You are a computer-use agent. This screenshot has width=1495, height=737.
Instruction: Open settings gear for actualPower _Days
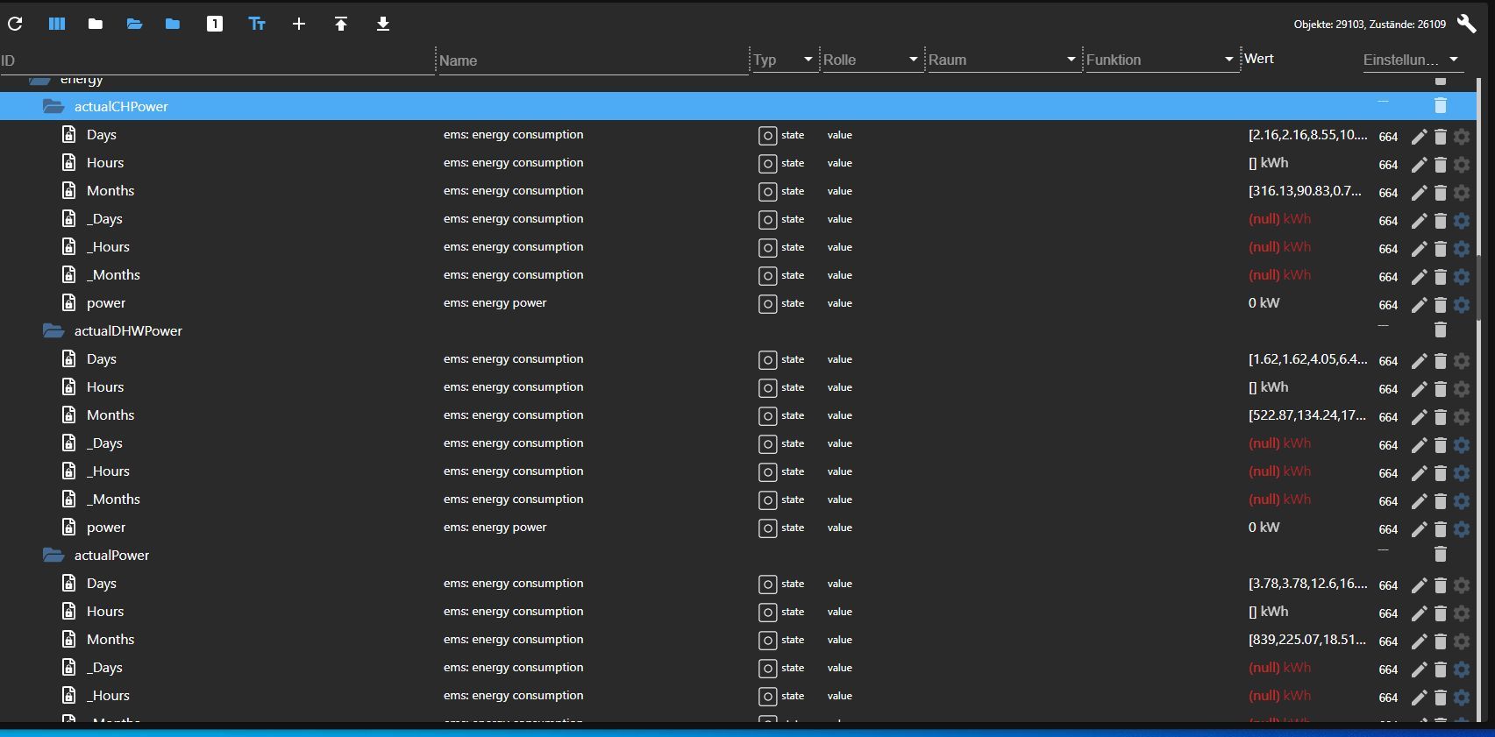click(x=1462, y=670)
